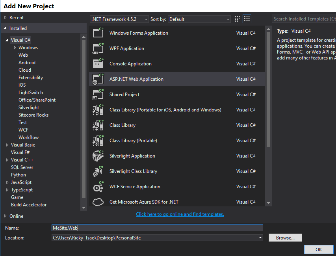Image resolution: width=336 pixels, height=256 pixels.
Task: Select the Console Application template name
Action: pos(130,64)
